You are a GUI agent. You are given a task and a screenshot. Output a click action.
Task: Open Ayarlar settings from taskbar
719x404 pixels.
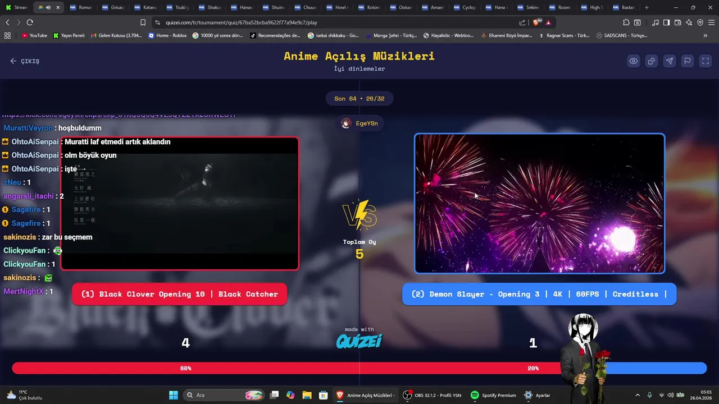point(537,395)
